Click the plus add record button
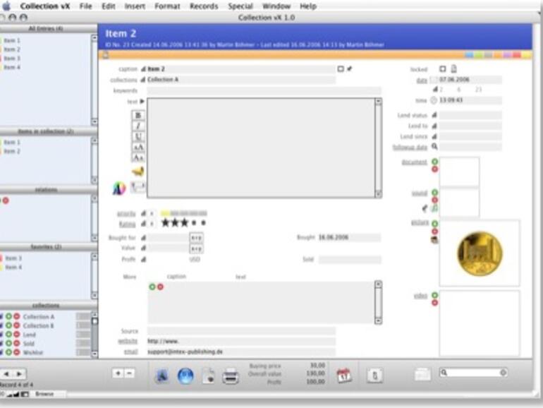543x408 pixels. [x=118, y=373]
